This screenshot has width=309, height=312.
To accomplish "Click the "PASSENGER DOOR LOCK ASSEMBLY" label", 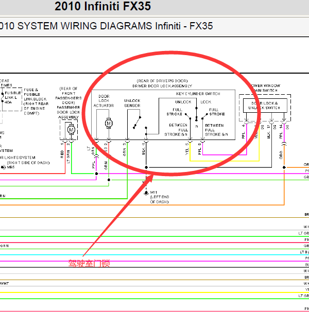I will pyautogui.click(x=68, y=112).
